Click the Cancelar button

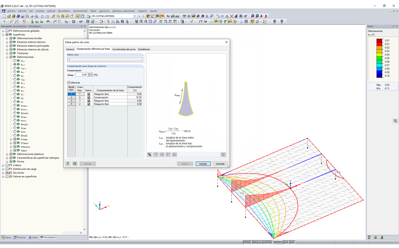click(220, 164)
